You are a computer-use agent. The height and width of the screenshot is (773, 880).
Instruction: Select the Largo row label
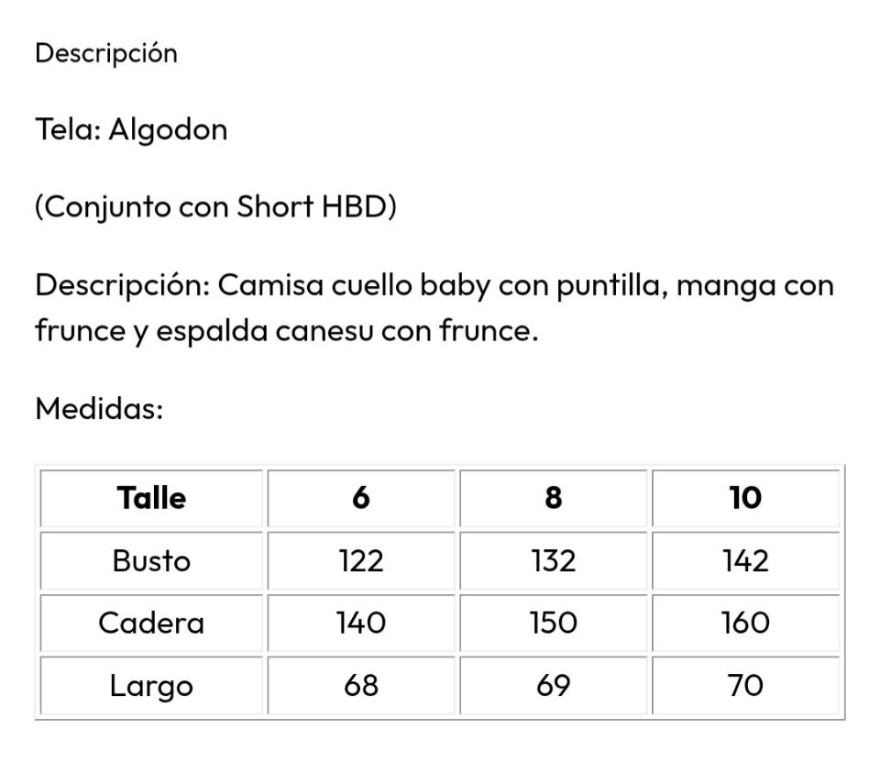[x=151, y=685]
